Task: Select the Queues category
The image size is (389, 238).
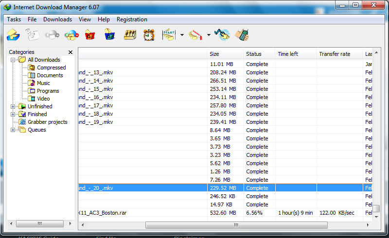Action: point(37,130)
